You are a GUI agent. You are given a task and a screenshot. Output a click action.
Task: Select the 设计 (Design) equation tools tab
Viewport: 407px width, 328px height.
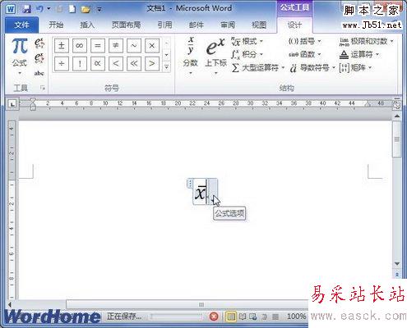294,25
